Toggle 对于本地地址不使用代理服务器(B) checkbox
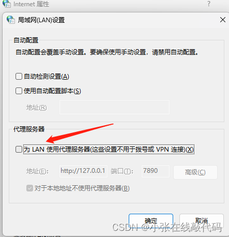Image resolution: width=229 pixels, height=237 pixels. (x=29, y=188)
